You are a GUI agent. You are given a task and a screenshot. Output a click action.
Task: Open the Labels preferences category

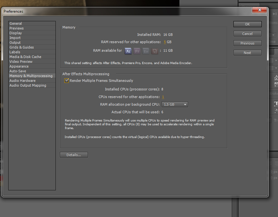(x=32, y=52)
